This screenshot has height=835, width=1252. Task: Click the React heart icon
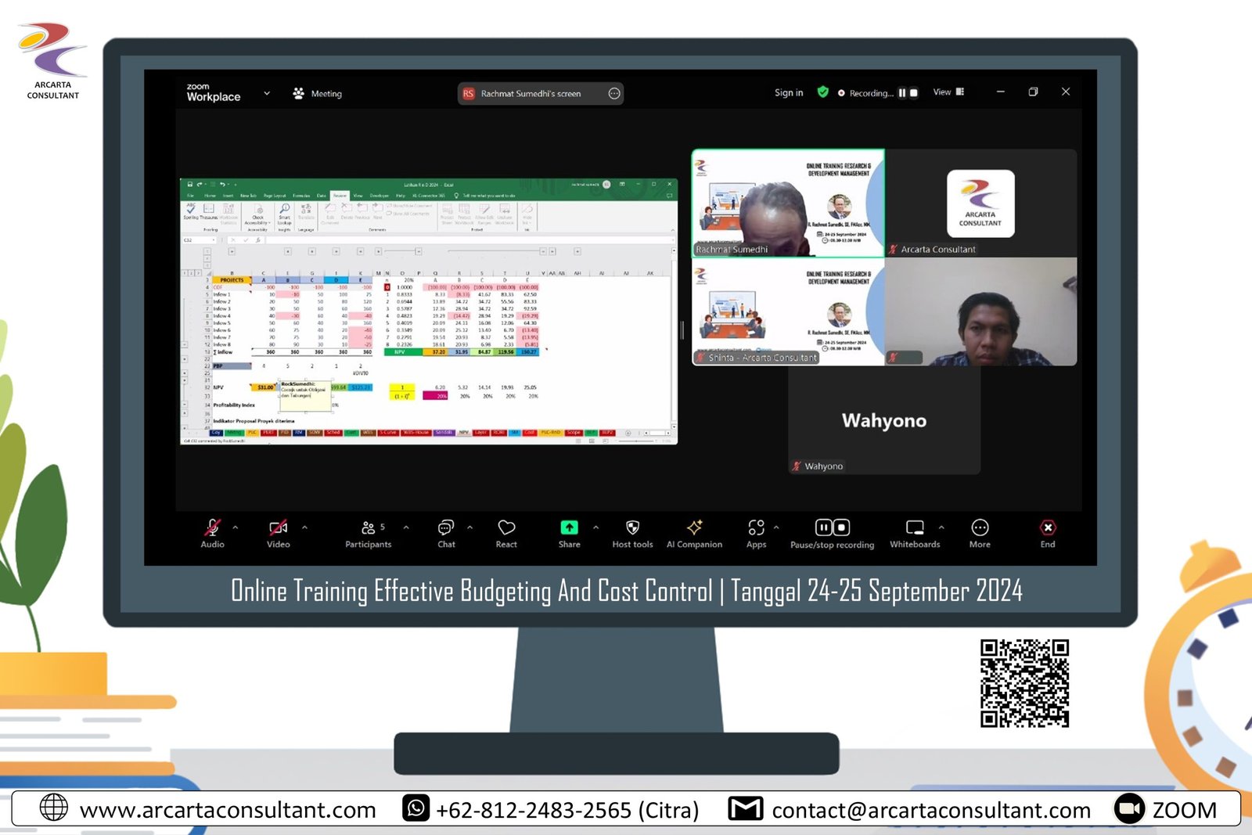point(506,532)
